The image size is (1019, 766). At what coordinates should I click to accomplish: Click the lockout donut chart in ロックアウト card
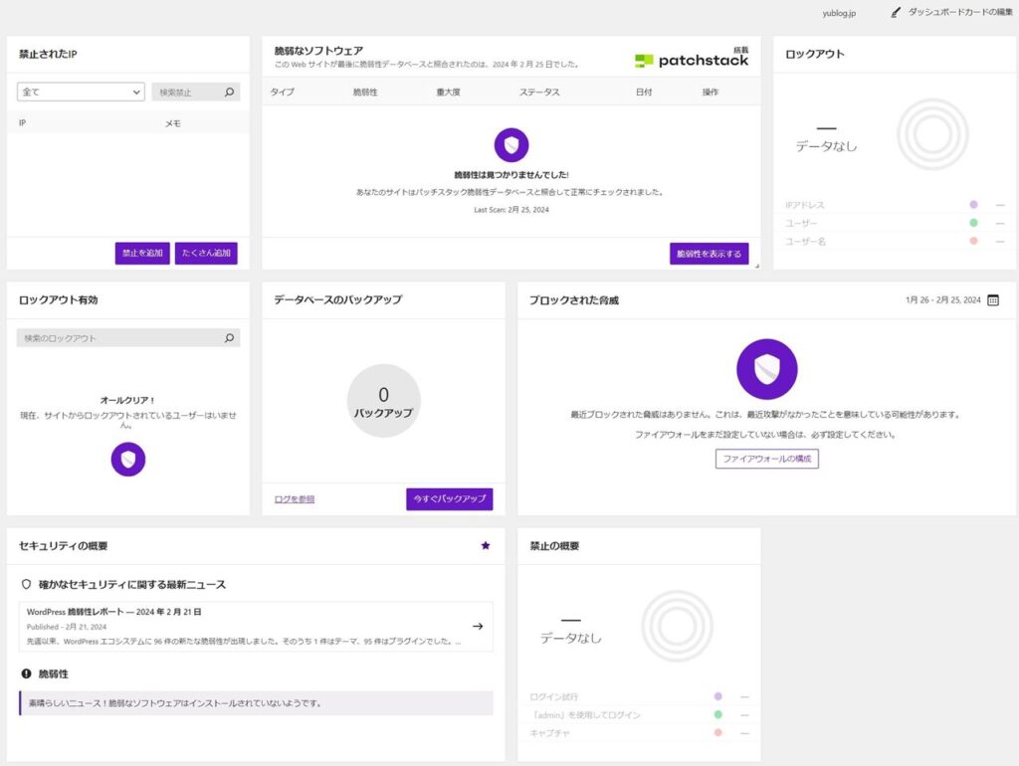pyautogui.click(x=932, y=134)
